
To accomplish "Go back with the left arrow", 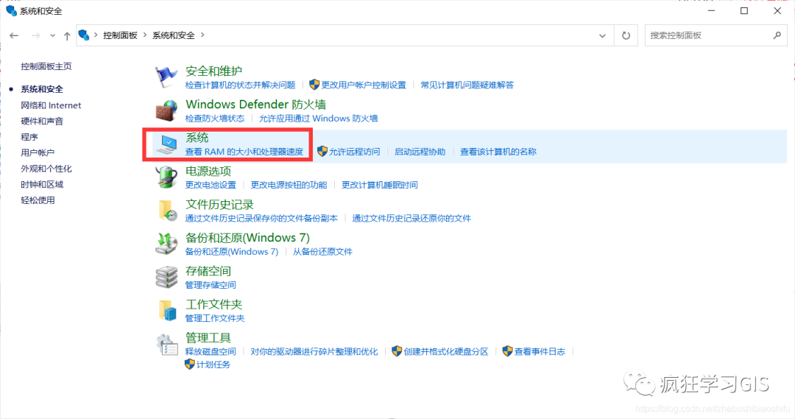I will point(14,35).
